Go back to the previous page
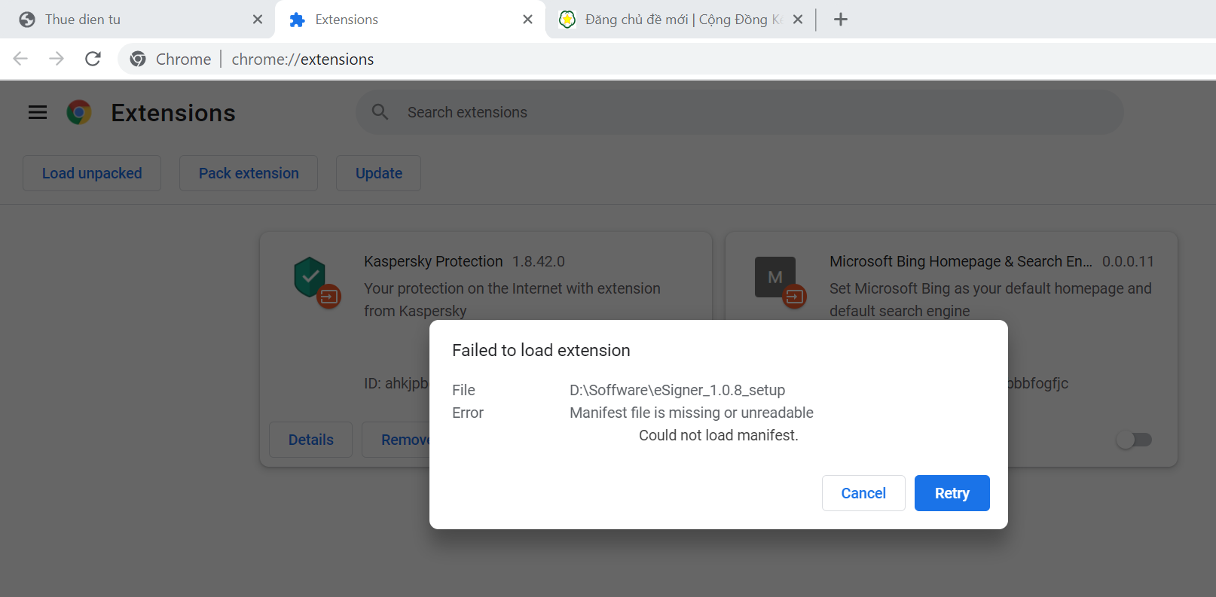 point(20,59)
